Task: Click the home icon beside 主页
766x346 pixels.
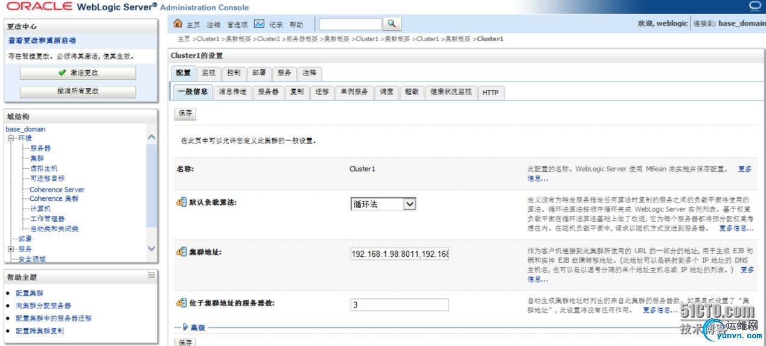Action: 177,24
